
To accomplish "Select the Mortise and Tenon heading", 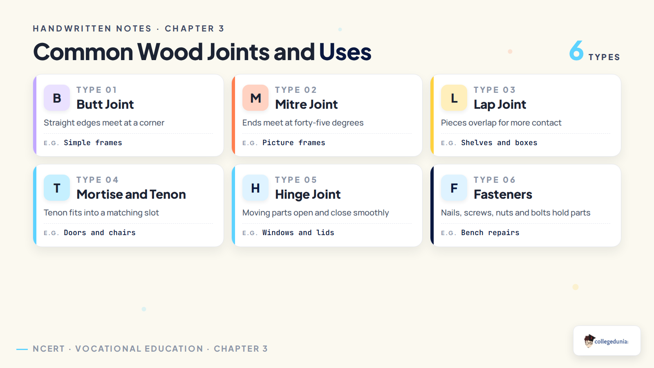I will click(x=131, y=194).
